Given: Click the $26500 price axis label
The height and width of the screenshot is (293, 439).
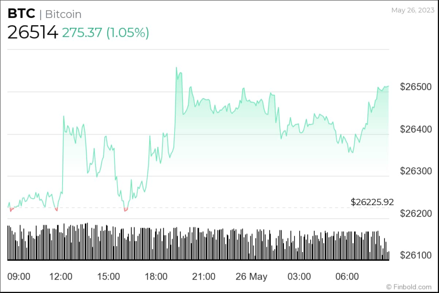Looking at the screenshot, I should pyautogui.click(x=415, y=87).
